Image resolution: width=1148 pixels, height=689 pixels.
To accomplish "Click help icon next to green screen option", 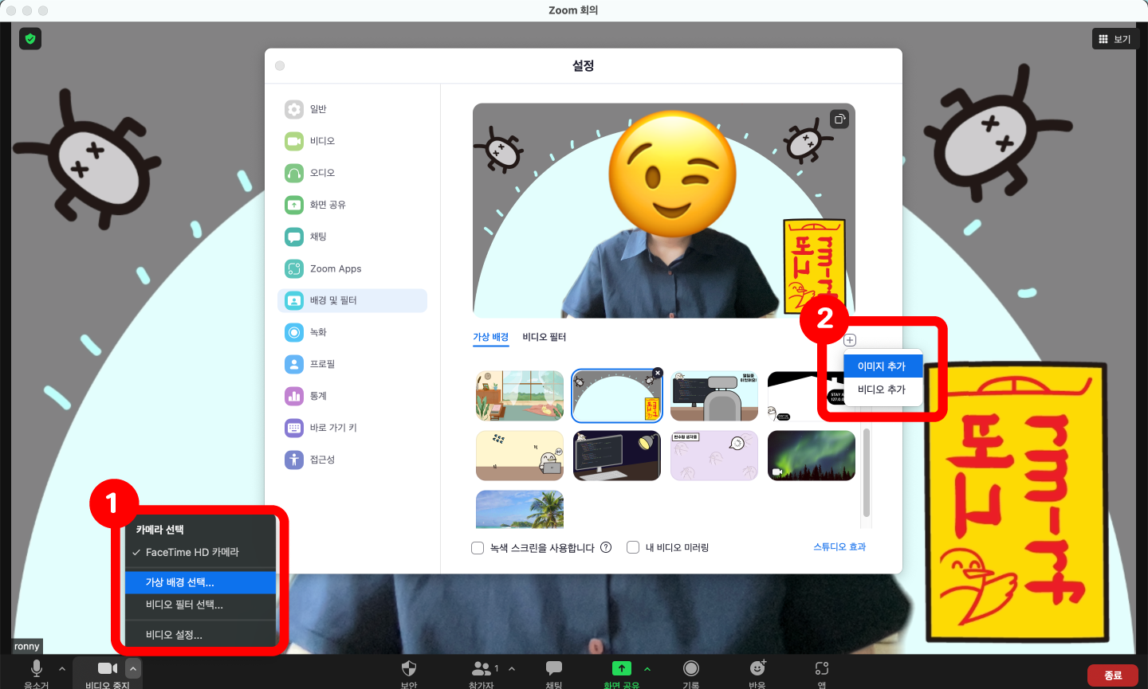I will 606,547.
